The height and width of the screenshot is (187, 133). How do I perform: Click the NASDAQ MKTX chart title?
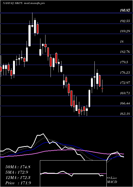(x=13, y=3)
